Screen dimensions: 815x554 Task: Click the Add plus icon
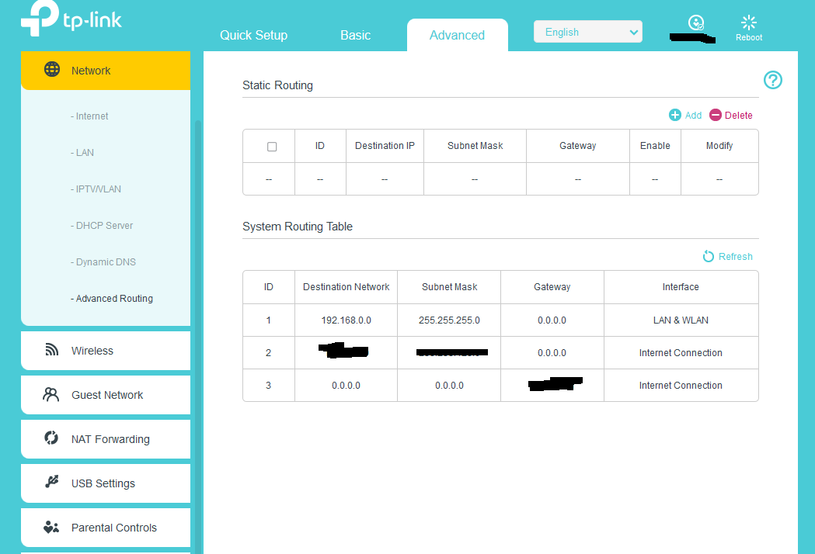pyautogui.click(x=675, y=115)
